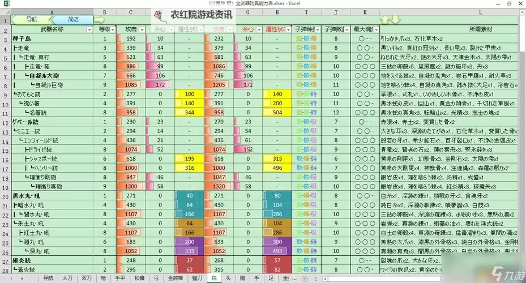Open the 最大魂 filter dropdown
The height and width of the screenshot is (283, 526).
tap(376, 30)
